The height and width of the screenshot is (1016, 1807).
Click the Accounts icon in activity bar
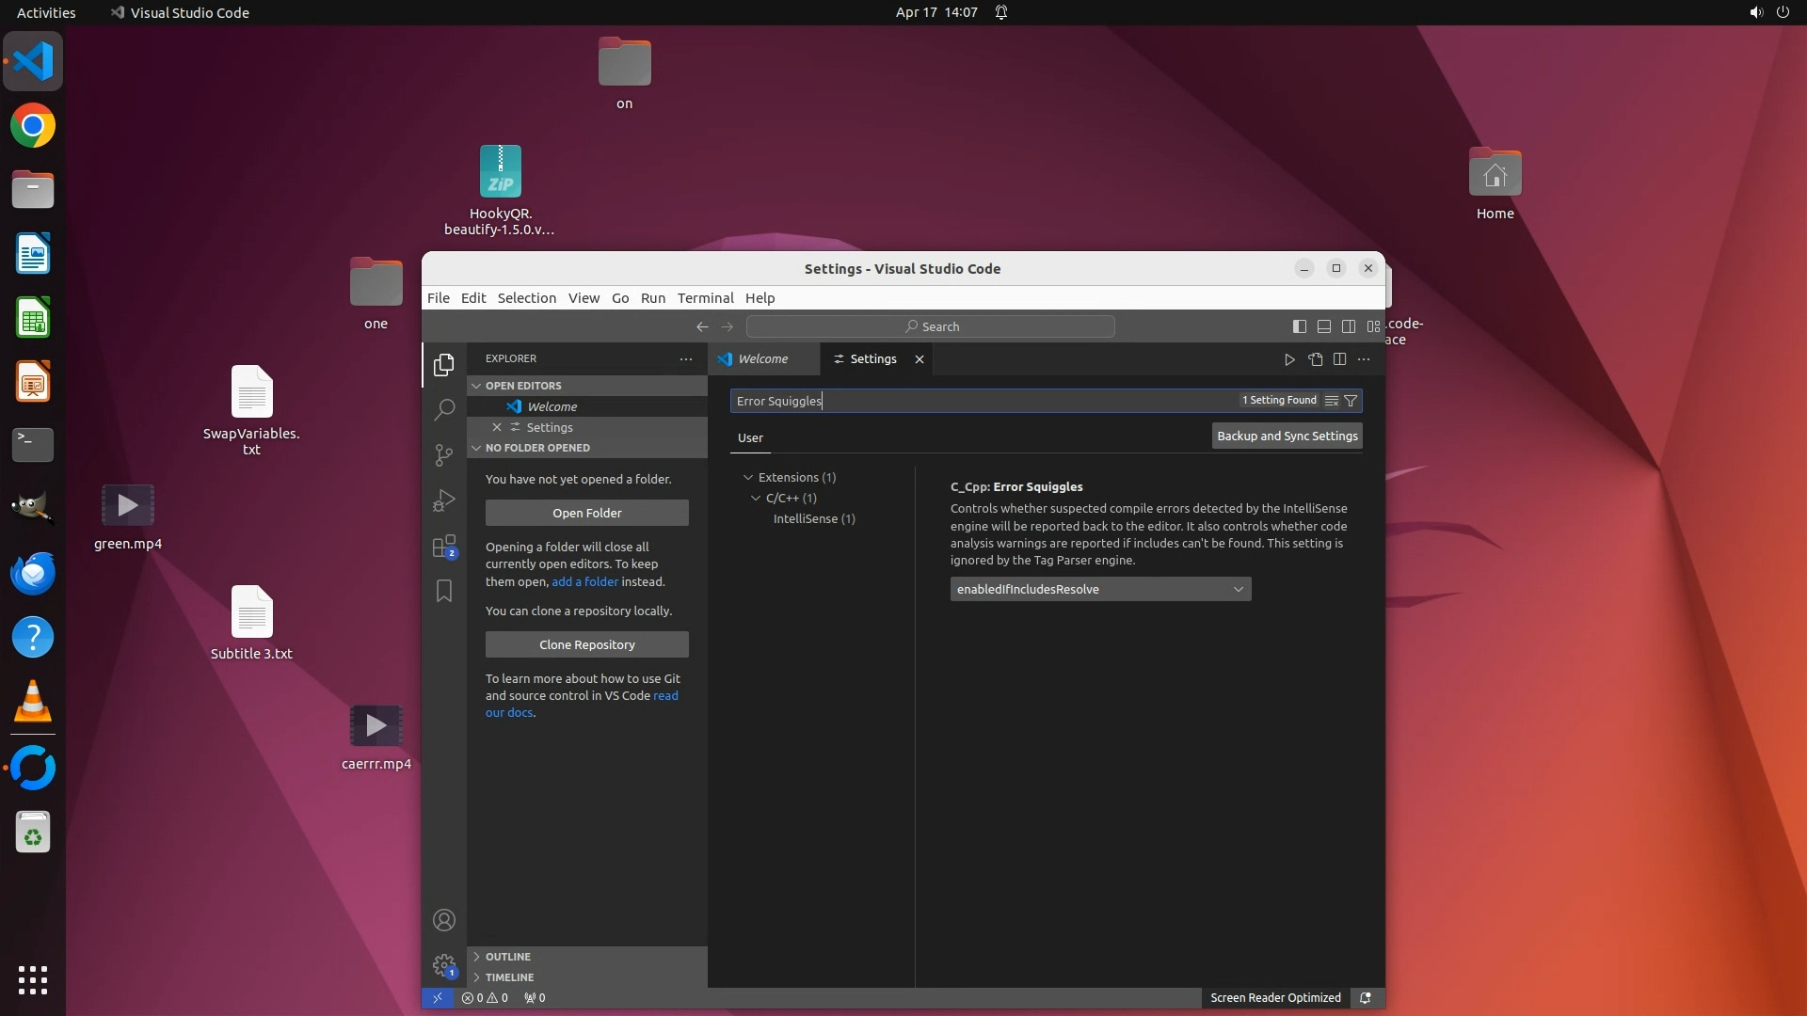pyautogui.click(x=444, y=920)
